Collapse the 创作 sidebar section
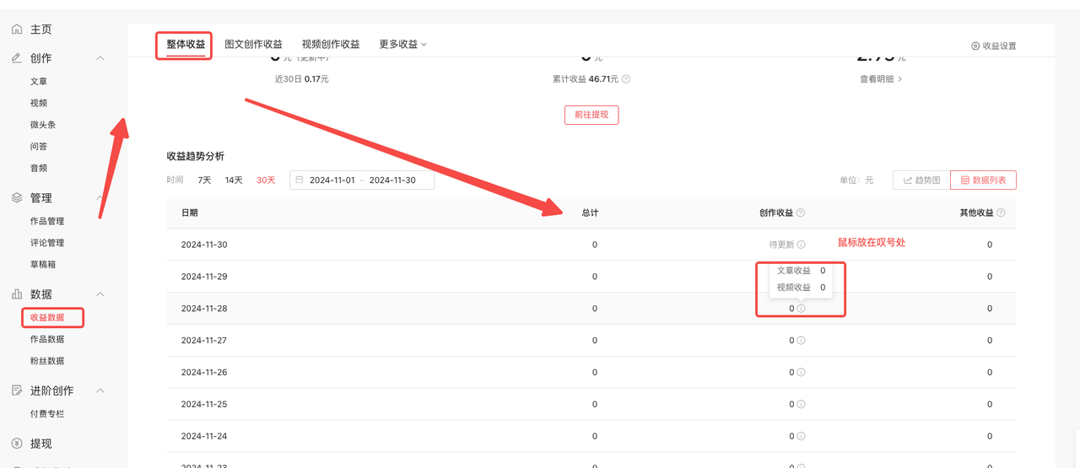The height and width of the screenshot is (468, 1080). coord(100,58)
